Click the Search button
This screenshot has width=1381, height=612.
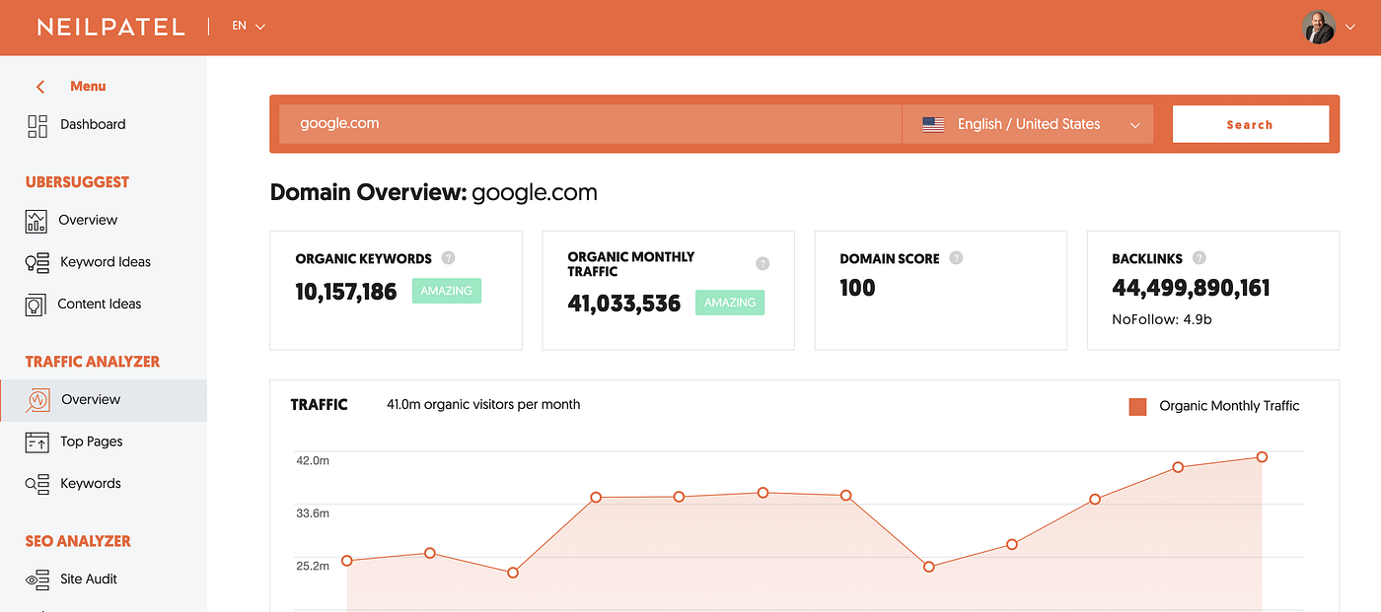[1250, 124]
